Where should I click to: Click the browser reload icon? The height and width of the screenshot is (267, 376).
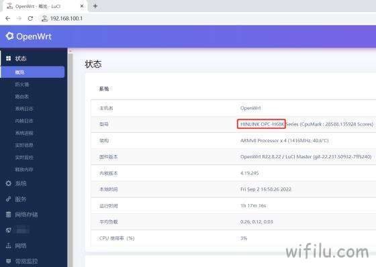[30, 18]
